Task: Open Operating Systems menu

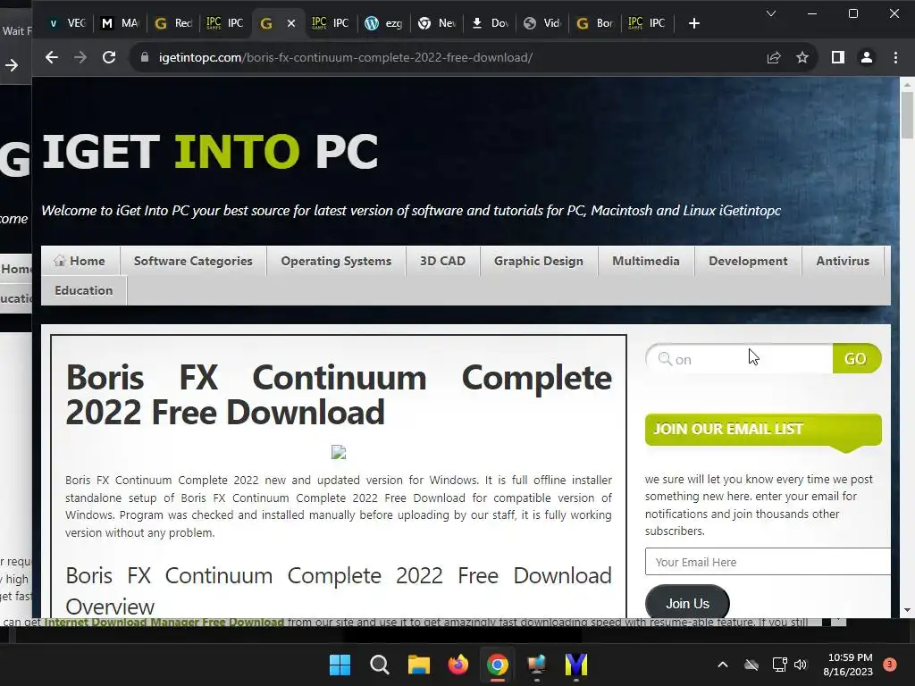Action: point(336,261)
